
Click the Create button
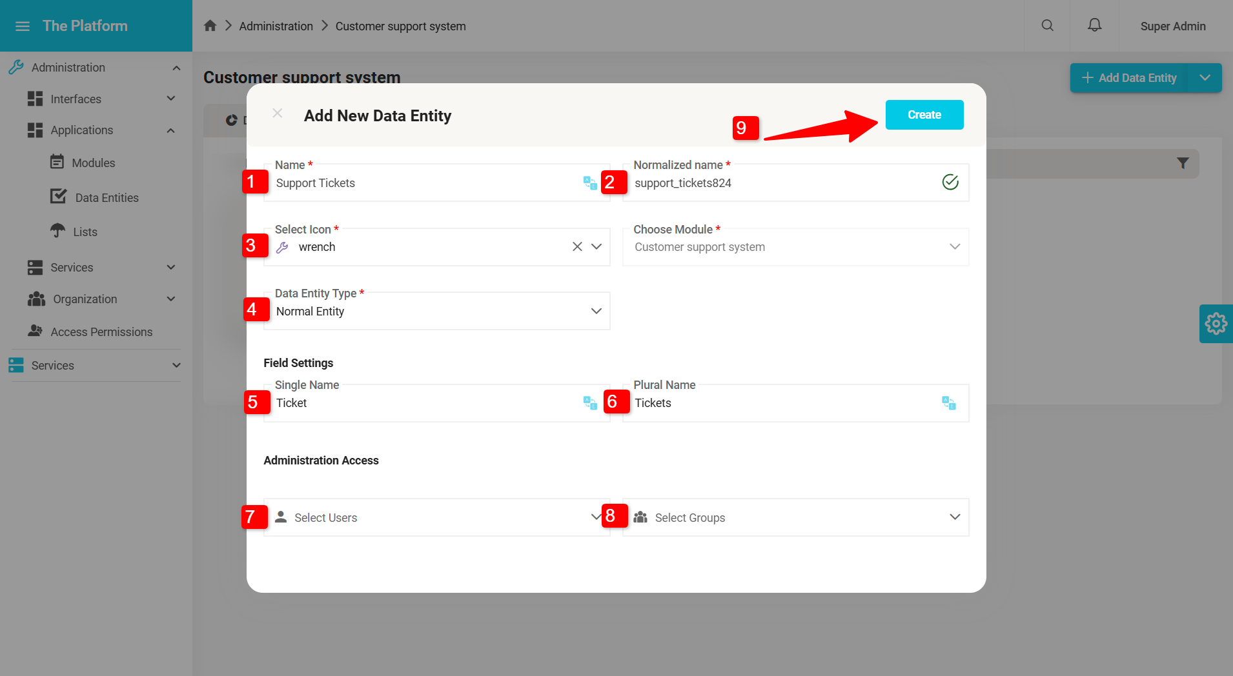tap(924, 114)
